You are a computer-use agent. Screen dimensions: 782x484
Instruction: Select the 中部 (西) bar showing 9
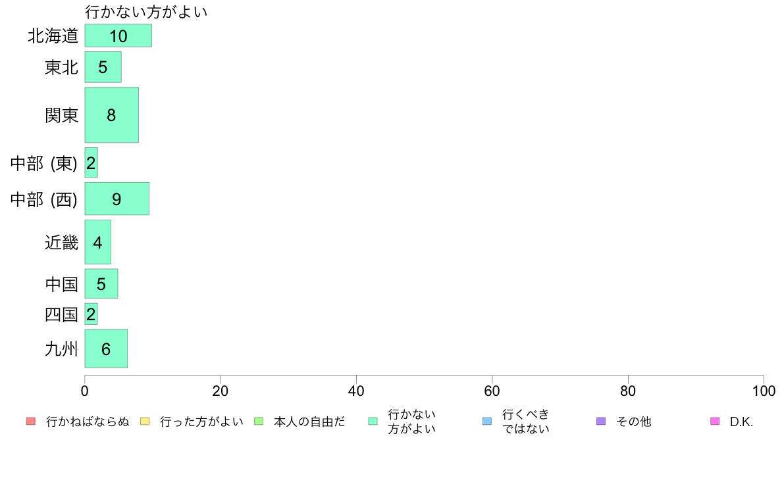point(117,199)
